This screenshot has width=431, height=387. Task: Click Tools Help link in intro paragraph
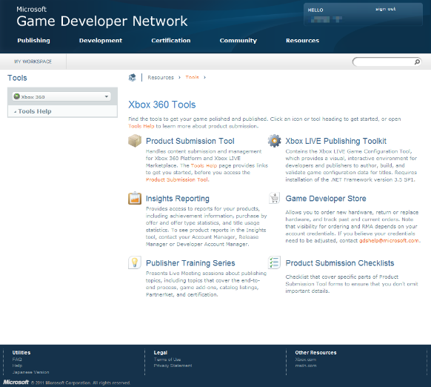tap(141, 126)
